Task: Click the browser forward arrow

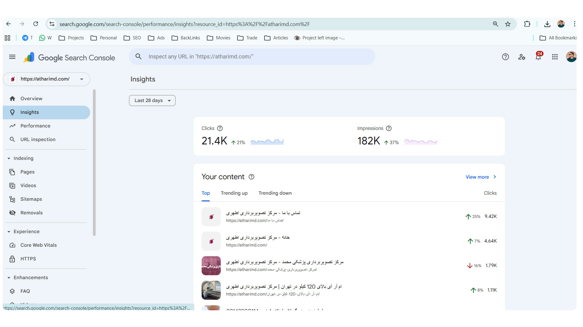Action: click(22, 24)
